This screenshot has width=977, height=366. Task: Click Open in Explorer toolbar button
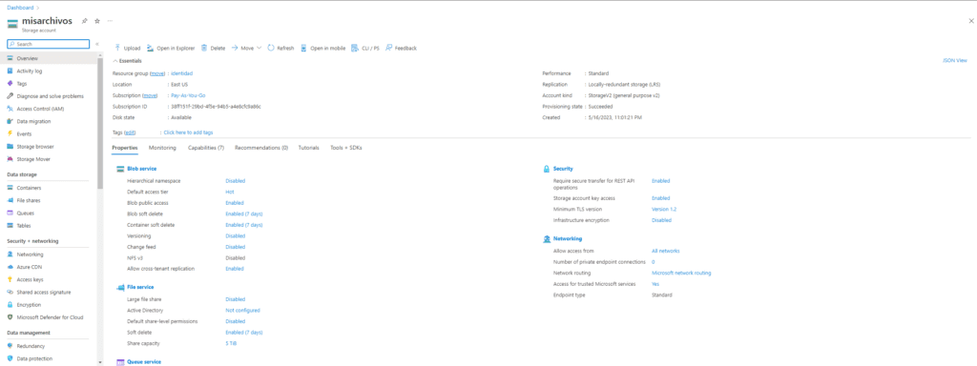pyautogui.click(x=171, y=48)
